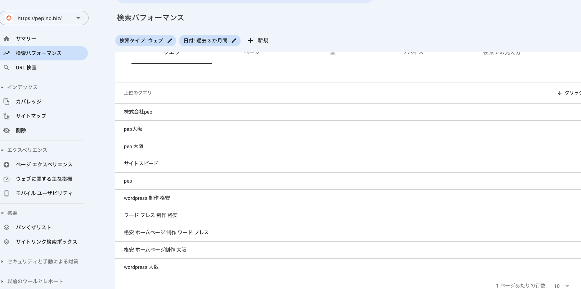Click the 上位のクエリ column header
Image resolution: width=581 pixels, height=289 pixels.
click(x=138, y=93)
